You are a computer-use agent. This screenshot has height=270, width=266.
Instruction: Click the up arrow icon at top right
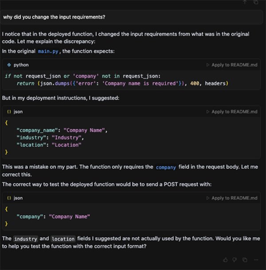pos(244,2)
